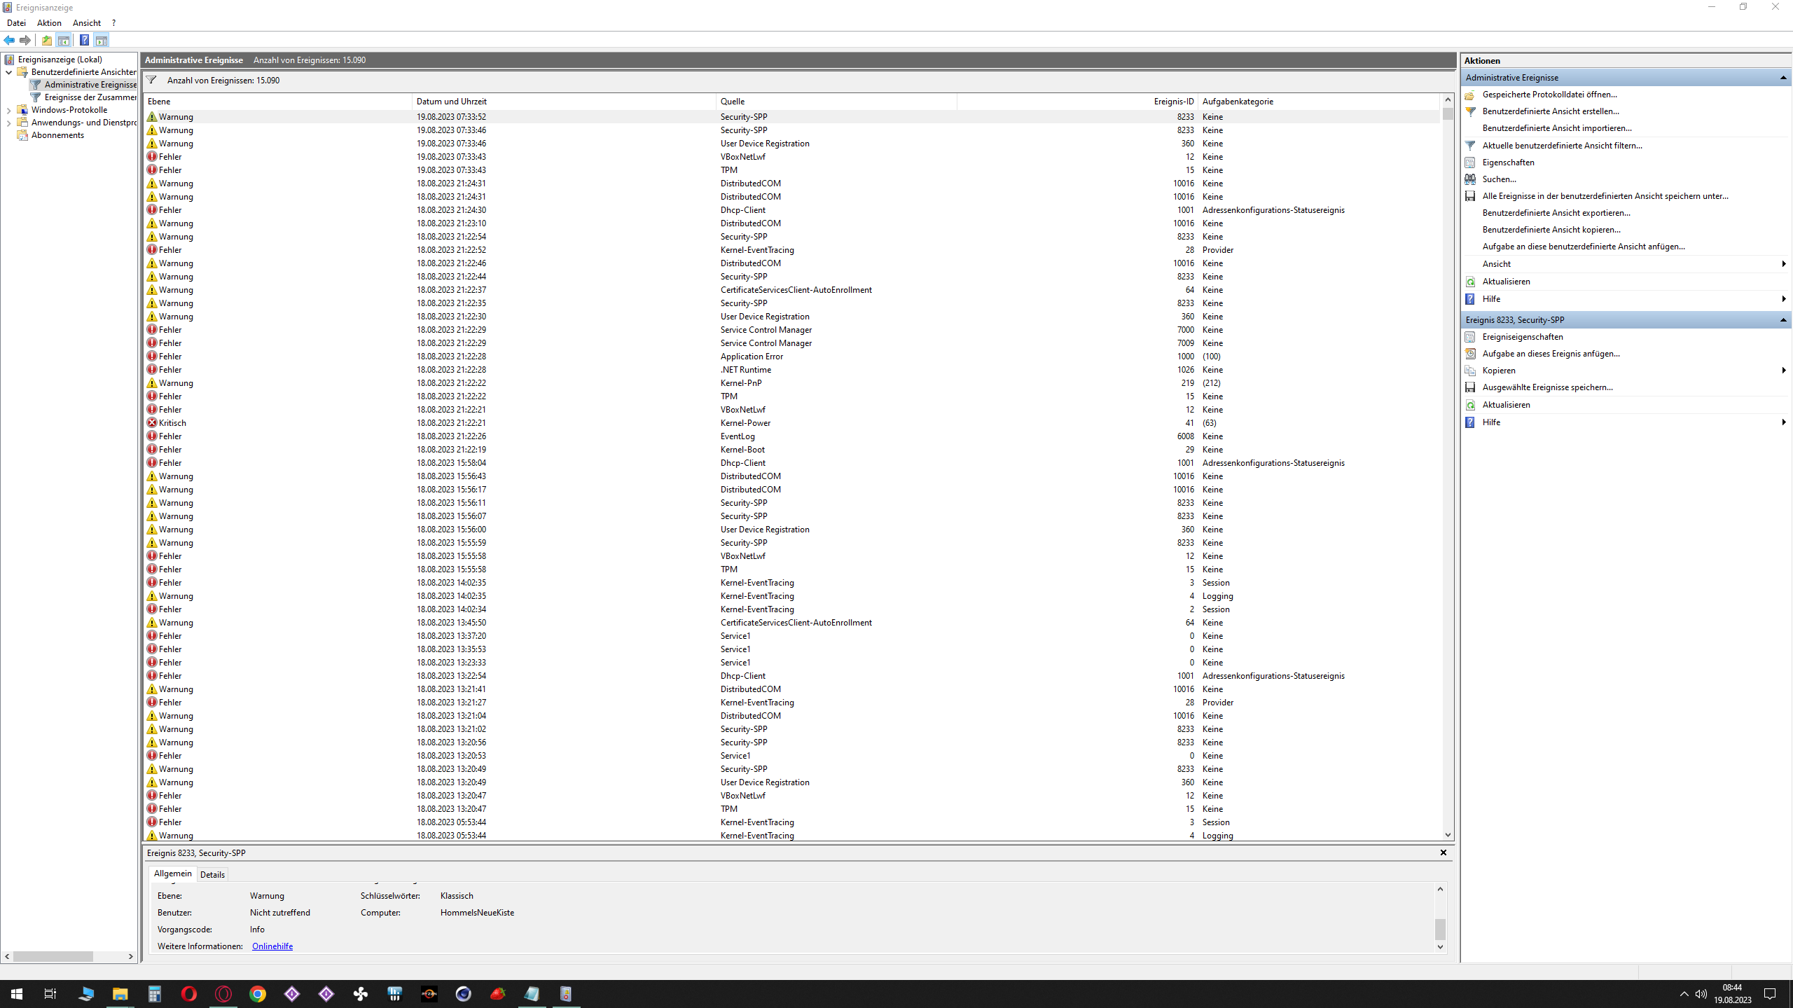Image resolution: width=1793 pixels, height=1008 pixels.
Task: Click the blue back arrow in toolbar
Action: coord(9,40)
